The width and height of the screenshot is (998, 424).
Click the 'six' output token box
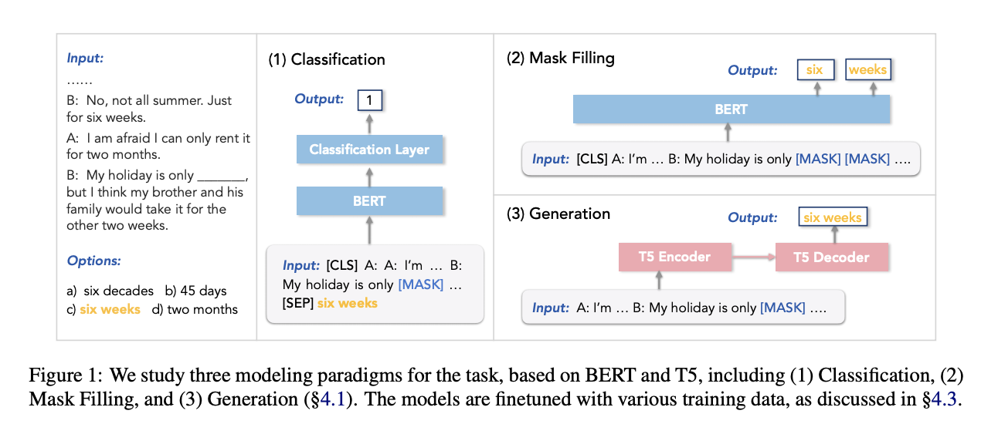pyautogui.click(x=815, y=70)
